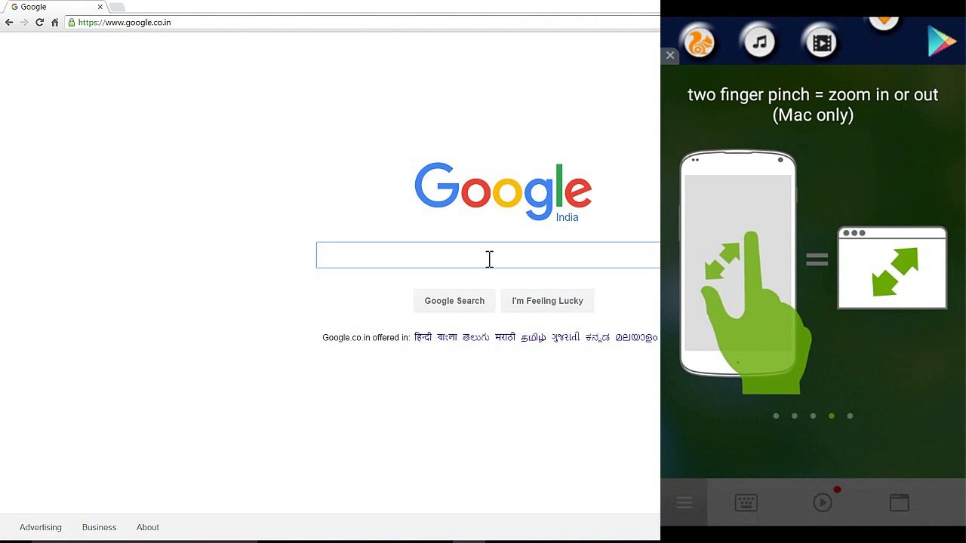Viewport: 966px width, 543px height.
Task: Click the browser forward arrow
Action: pyautogui.click(x=24, y=23)
